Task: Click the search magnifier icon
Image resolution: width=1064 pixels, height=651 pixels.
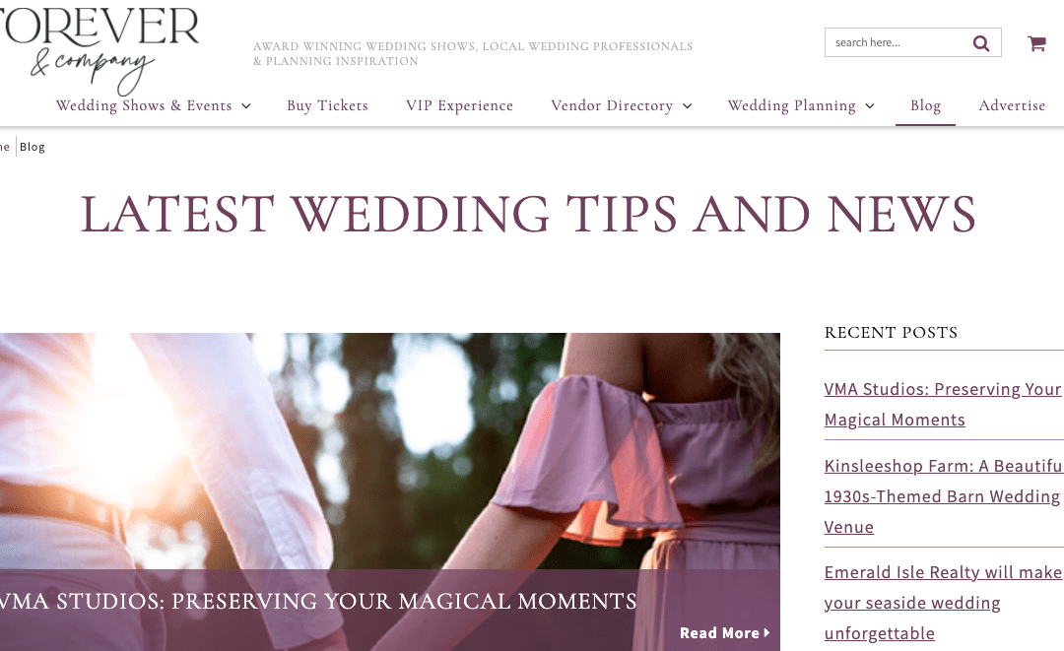Action: (980, 43)
